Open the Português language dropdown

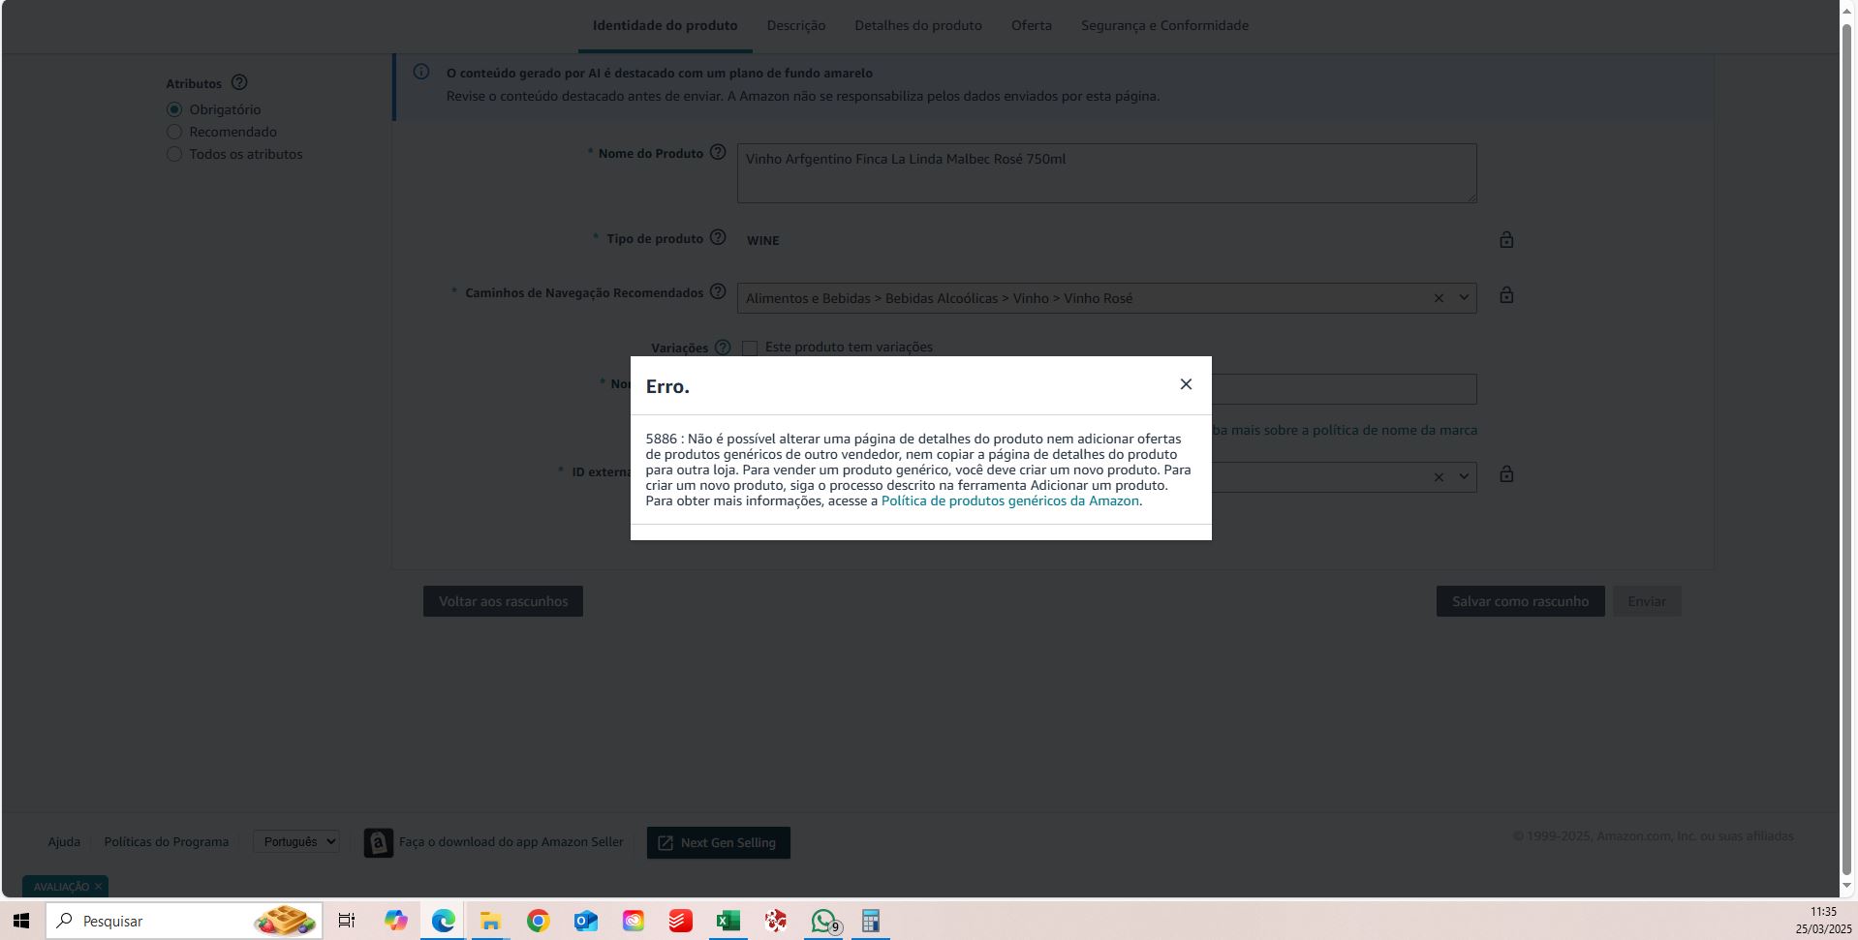[296, 841]
